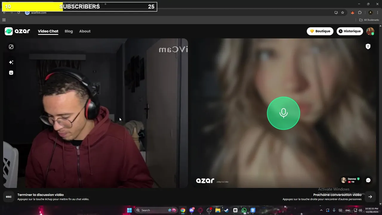Open the profile avatar menu
The height and width of the screenshot is (215, 382).
click(370, 31)
